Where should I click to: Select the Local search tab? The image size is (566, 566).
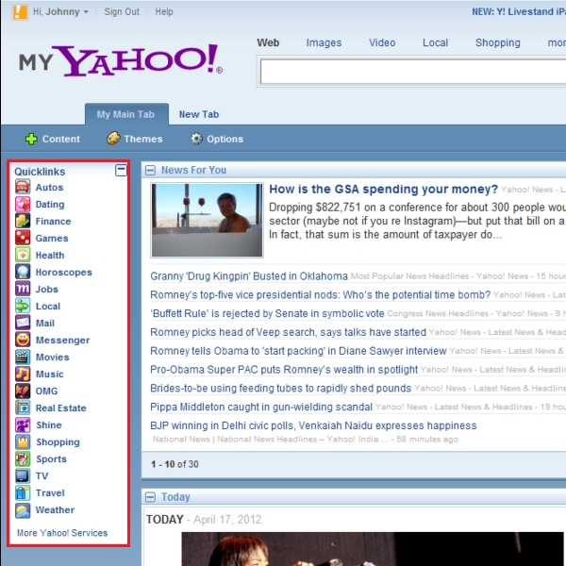click(435, 42)
